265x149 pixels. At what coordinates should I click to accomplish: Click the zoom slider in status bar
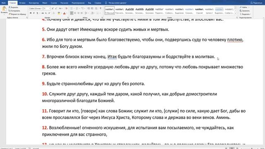point(252,148)
